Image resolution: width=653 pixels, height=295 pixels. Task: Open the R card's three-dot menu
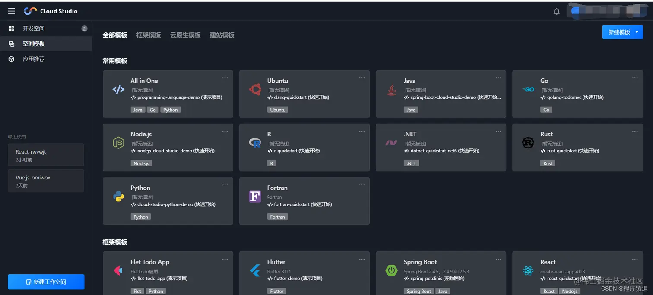[362, 132]
